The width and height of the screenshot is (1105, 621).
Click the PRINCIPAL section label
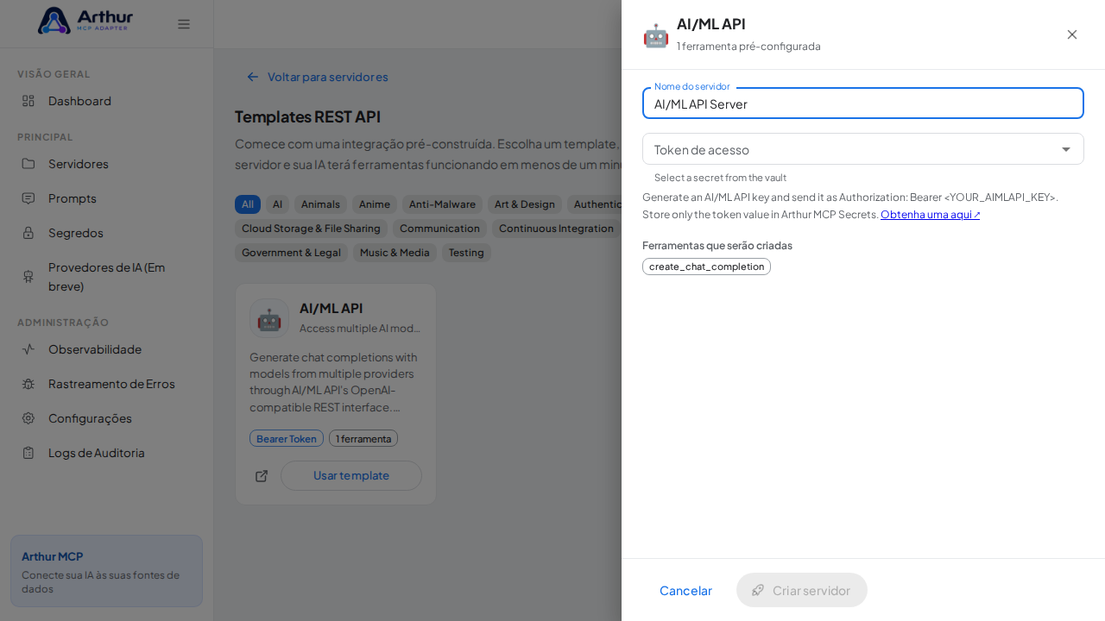[45, 137]
